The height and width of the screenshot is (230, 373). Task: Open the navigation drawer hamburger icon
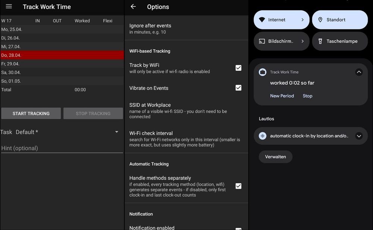coord(9,6)
